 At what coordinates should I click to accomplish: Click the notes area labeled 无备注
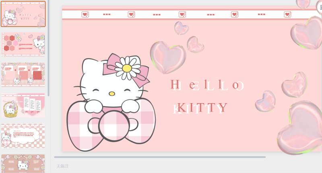pyautogui.click(x=62, y=166)
